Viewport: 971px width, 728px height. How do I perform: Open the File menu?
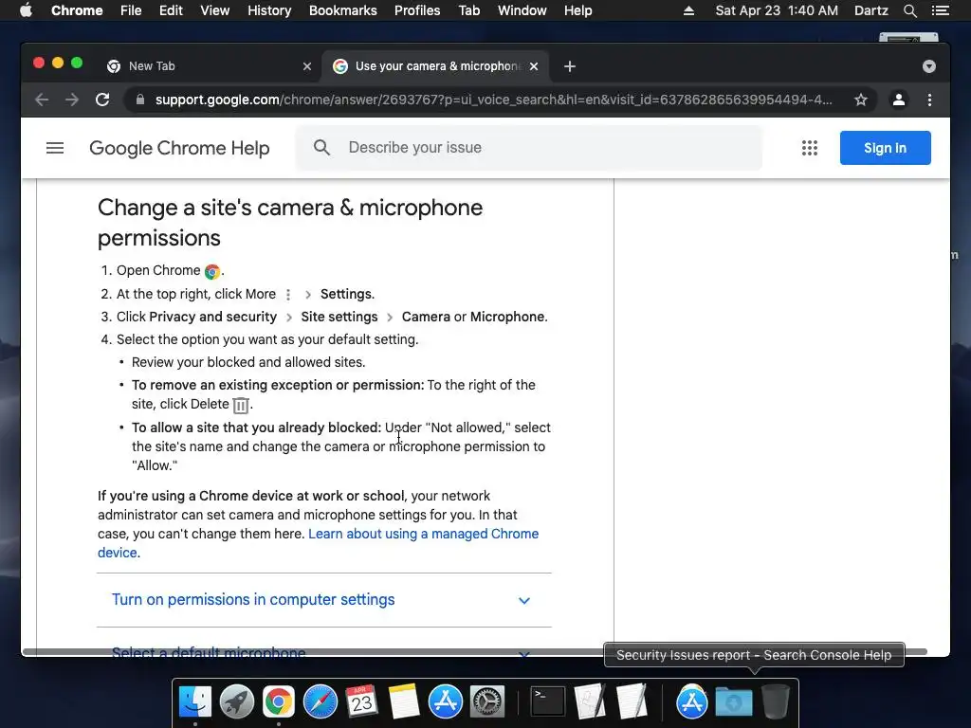(x=131, y=10)
